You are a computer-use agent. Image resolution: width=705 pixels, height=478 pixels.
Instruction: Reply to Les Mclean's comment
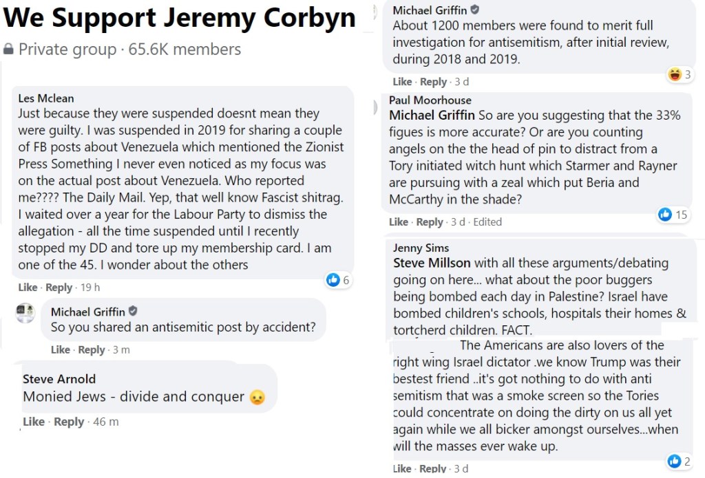tap(59, 287)
